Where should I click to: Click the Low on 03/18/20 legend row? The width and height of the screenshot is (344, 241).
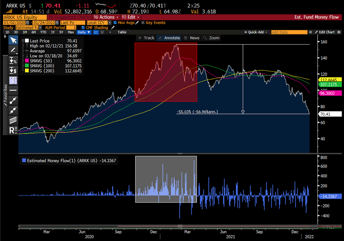54,56
